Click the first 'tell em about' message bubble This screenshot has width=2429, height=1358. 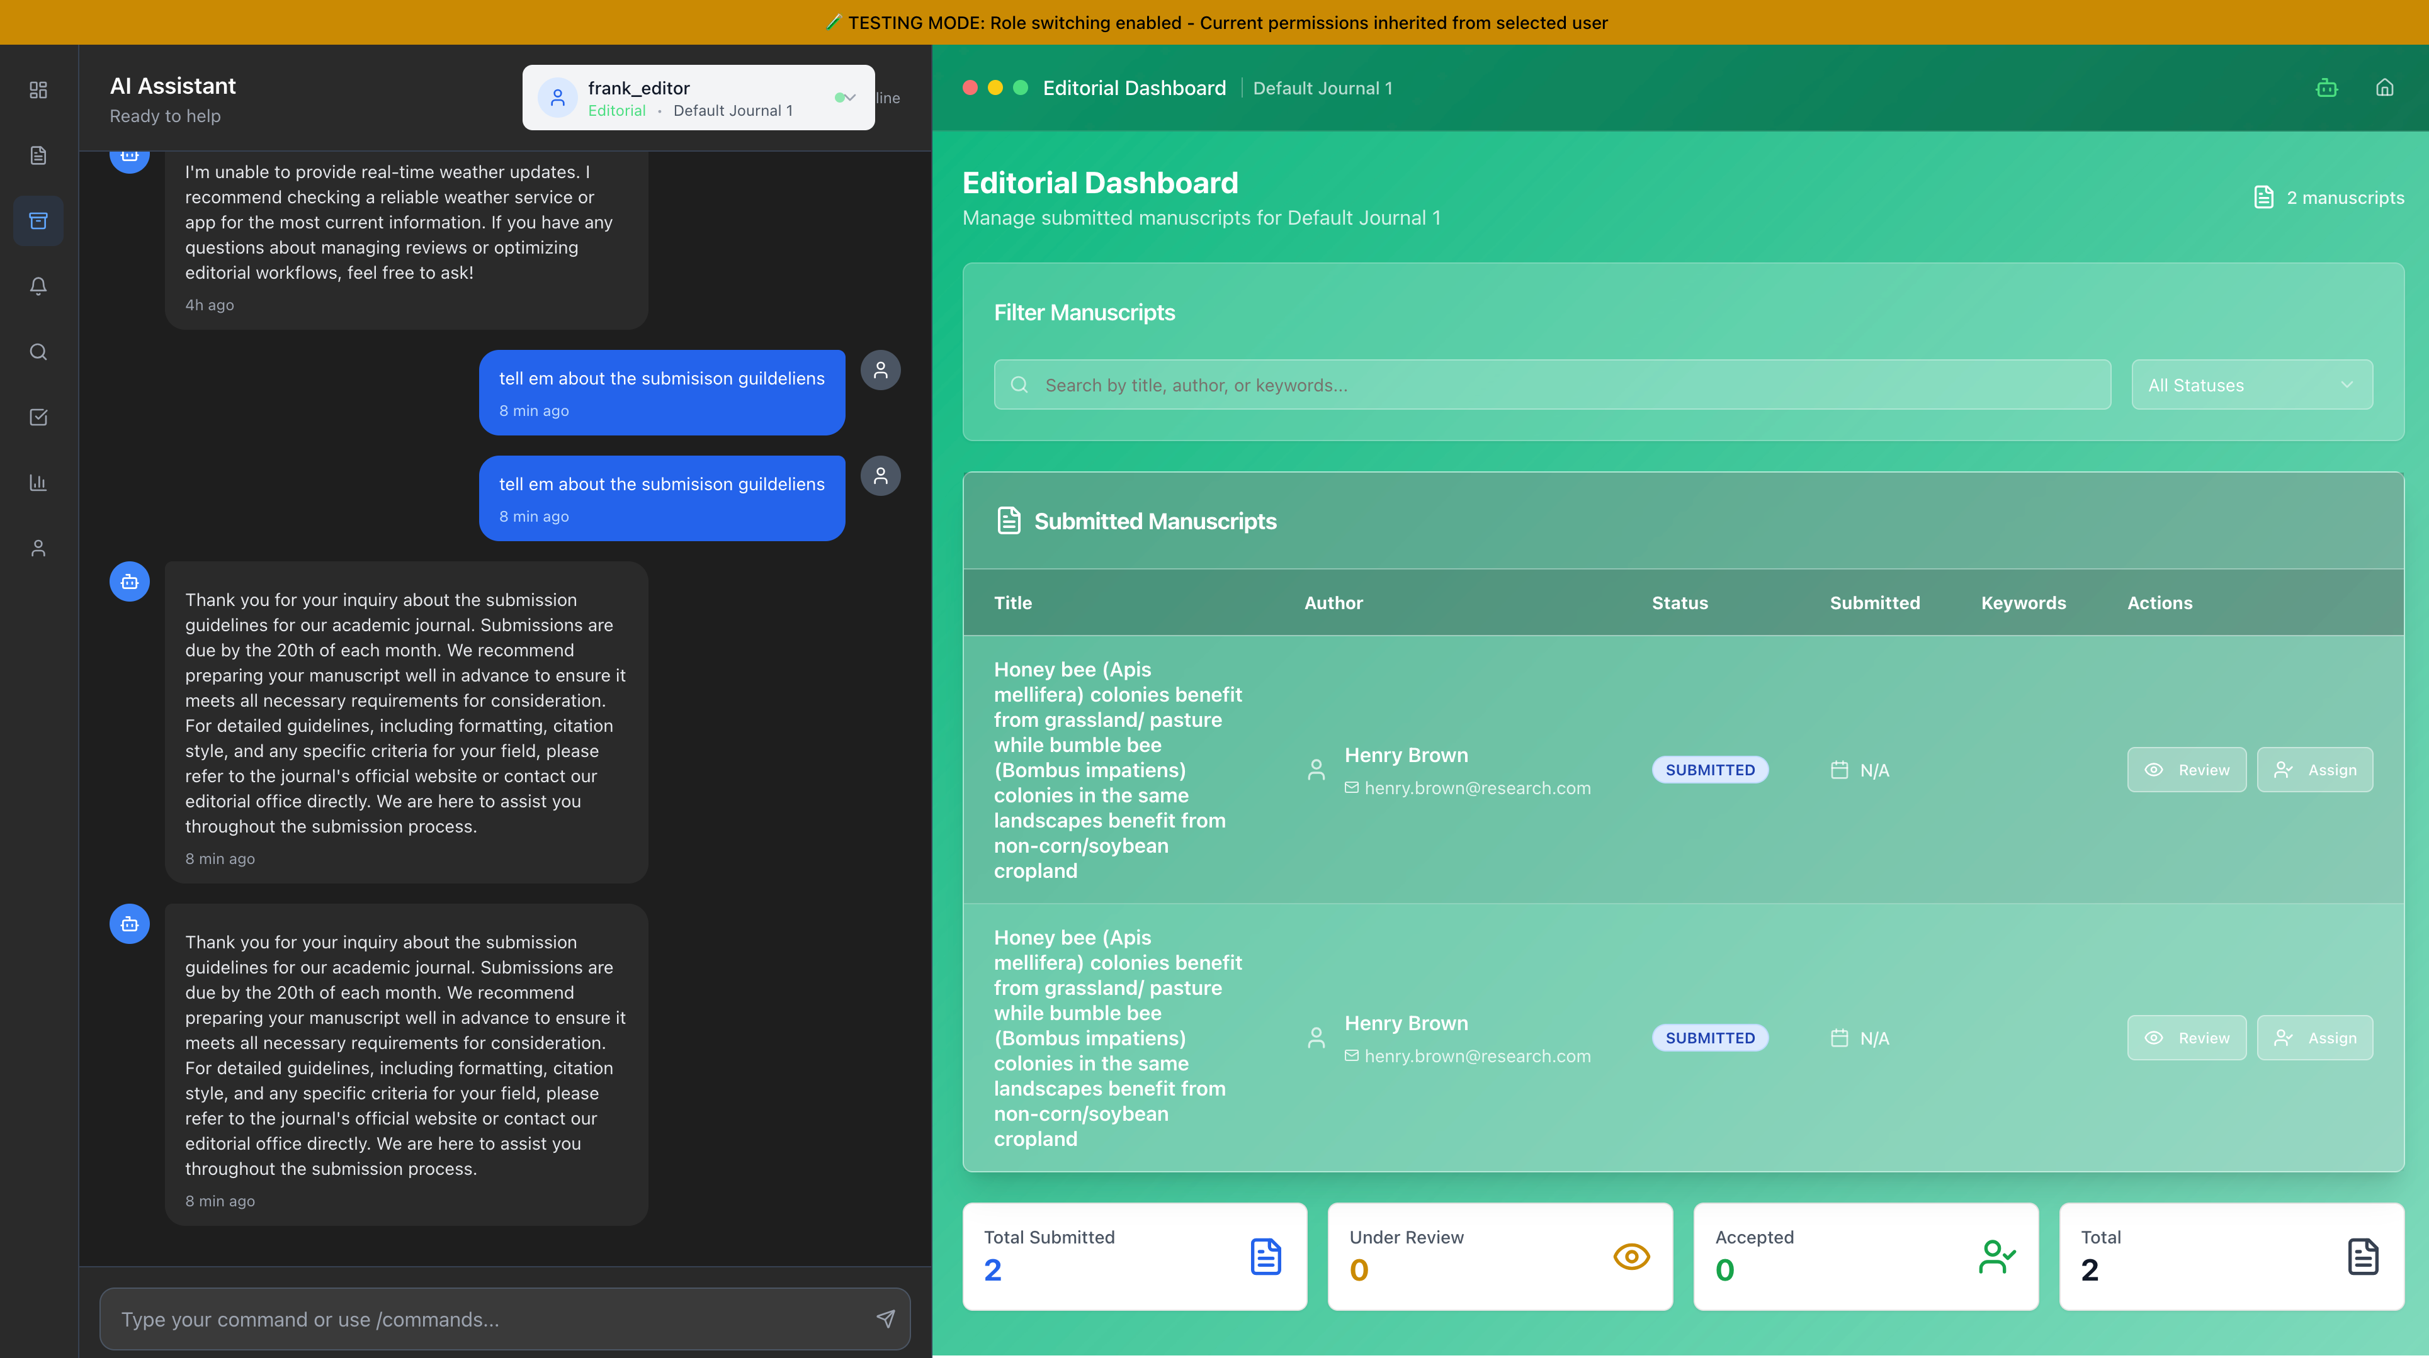point(662,392)
